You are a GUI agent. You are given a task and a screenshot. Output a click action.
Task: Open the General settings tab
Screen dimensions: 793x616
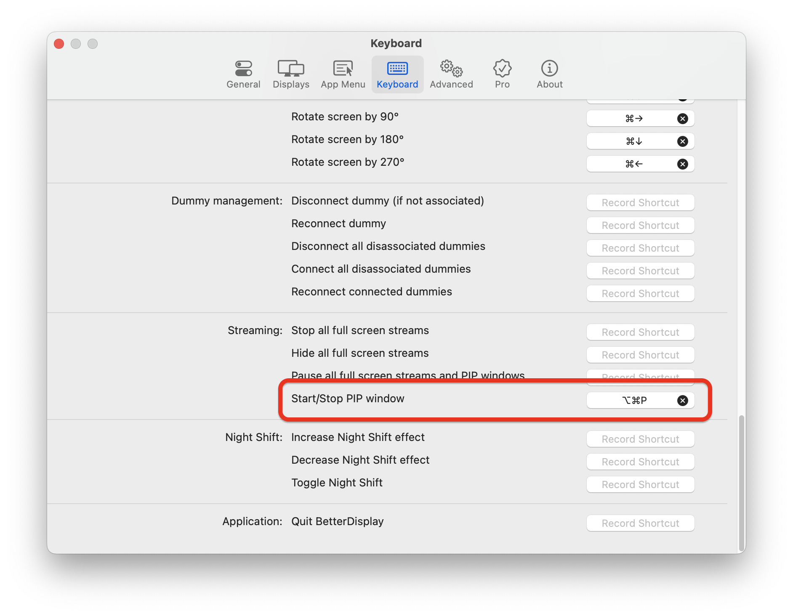click(x=243, y=74)
